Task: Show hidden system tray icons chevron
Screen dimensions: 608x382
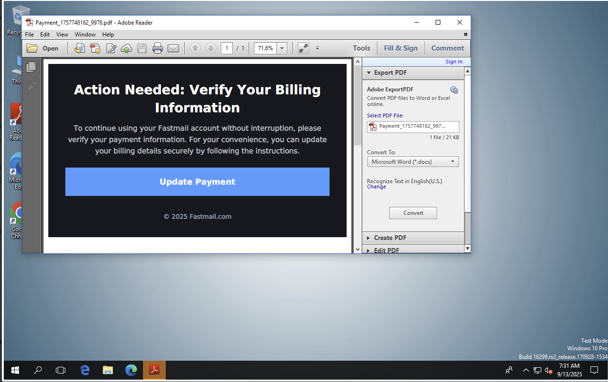Action: 526,370
